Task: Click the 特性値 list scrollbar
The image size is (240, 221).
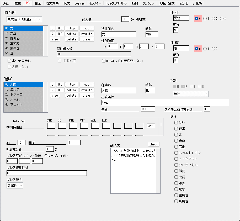Action: point(46,41)
